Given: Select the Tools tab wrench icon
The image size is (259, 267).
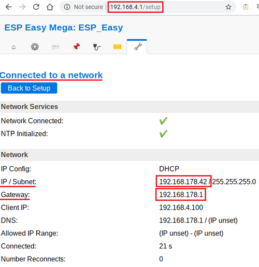Looking at the screenshot, I should [138, 46].
